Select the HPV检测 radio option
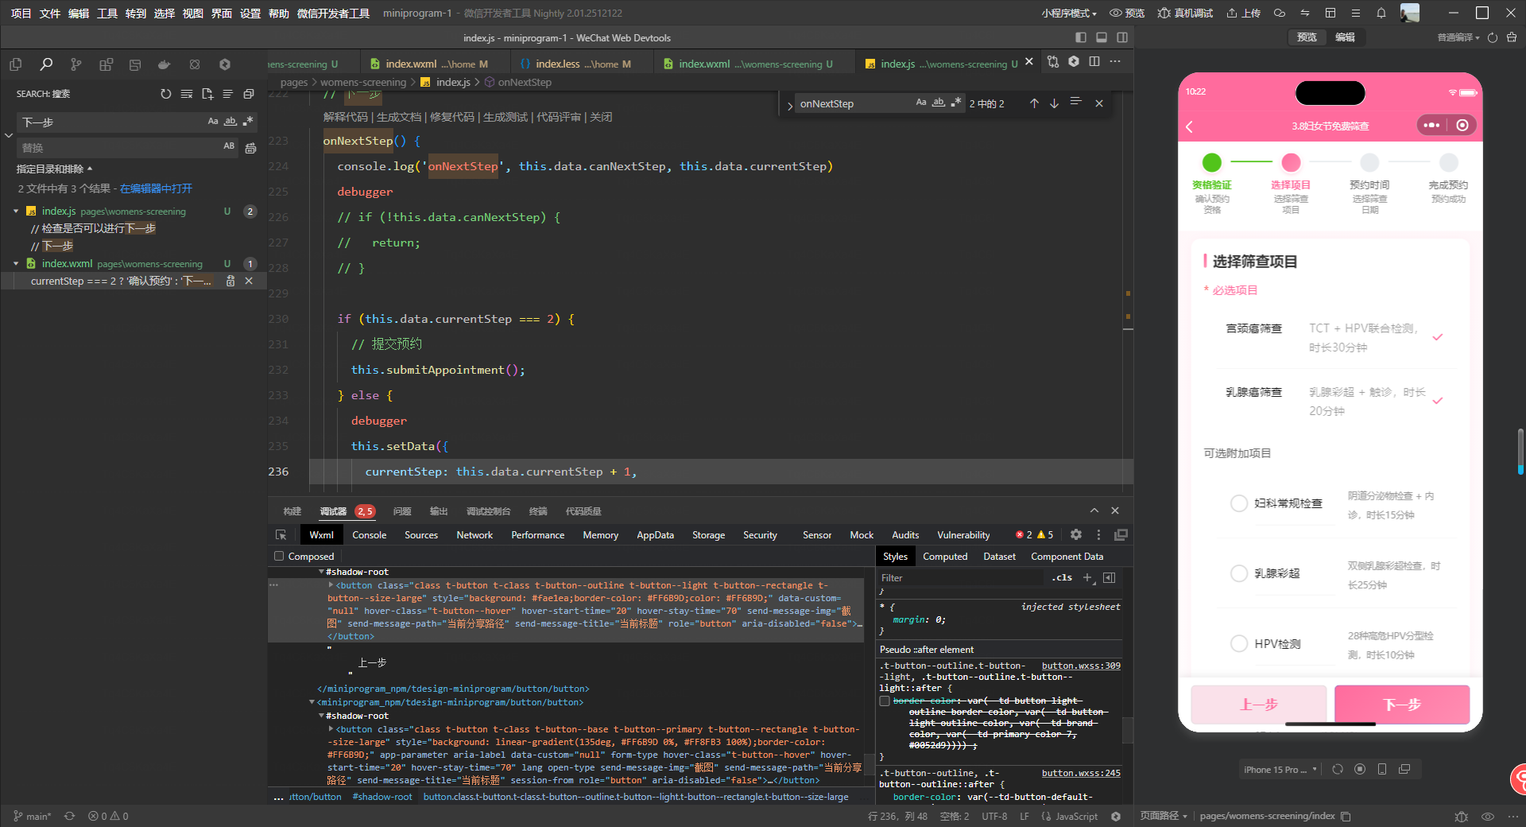The width and height of the screenshot is (1526, 827). pos(1238,643)
